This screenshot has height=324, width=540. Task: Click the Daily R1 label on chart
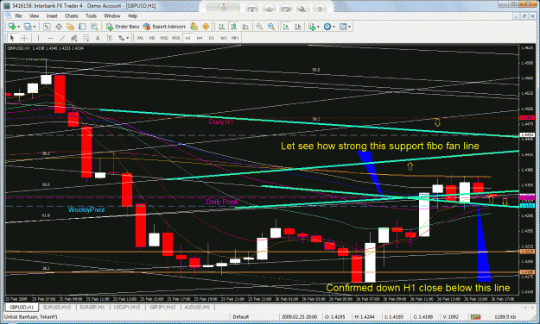221,122
